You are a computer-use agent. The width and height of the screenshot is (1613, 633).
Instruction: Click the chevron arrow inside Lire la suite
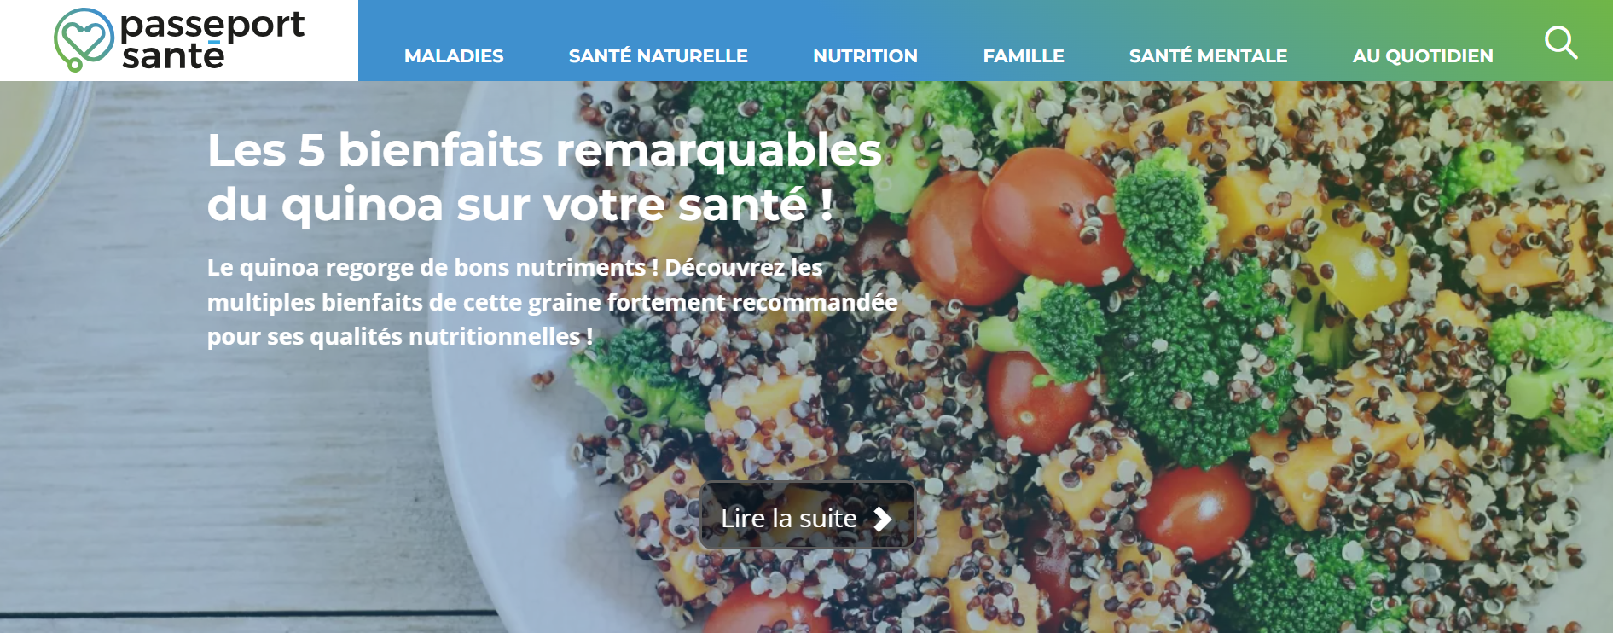883,519
